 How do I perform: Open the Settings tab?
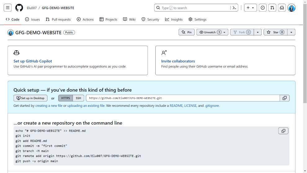point(197,19)
